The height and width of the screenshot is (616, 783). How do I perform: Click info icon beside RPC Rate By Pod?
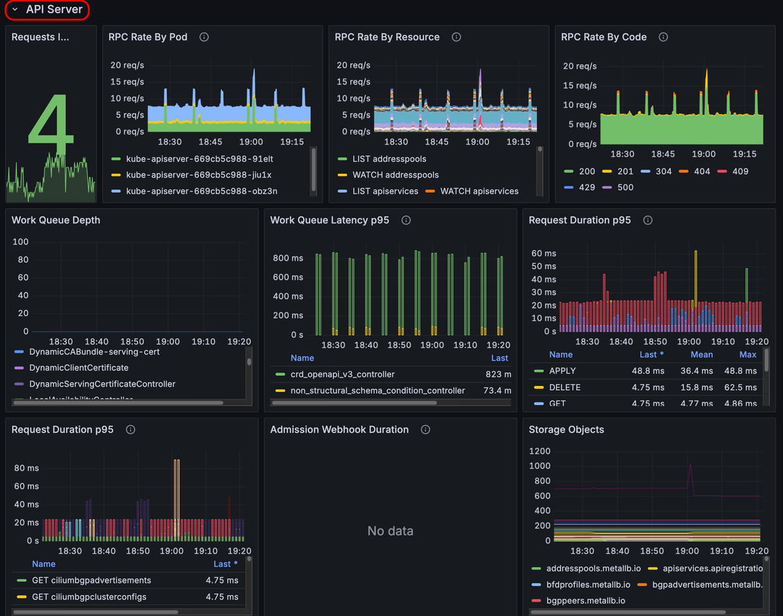coord(204,37)
